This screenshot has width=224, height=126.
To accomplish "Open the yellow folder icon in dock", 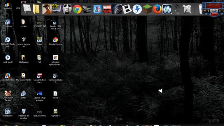I will [x=36, y=9].
